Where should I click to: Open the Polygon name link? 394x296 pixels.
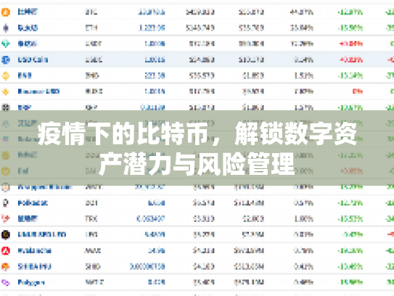(31, 283)
